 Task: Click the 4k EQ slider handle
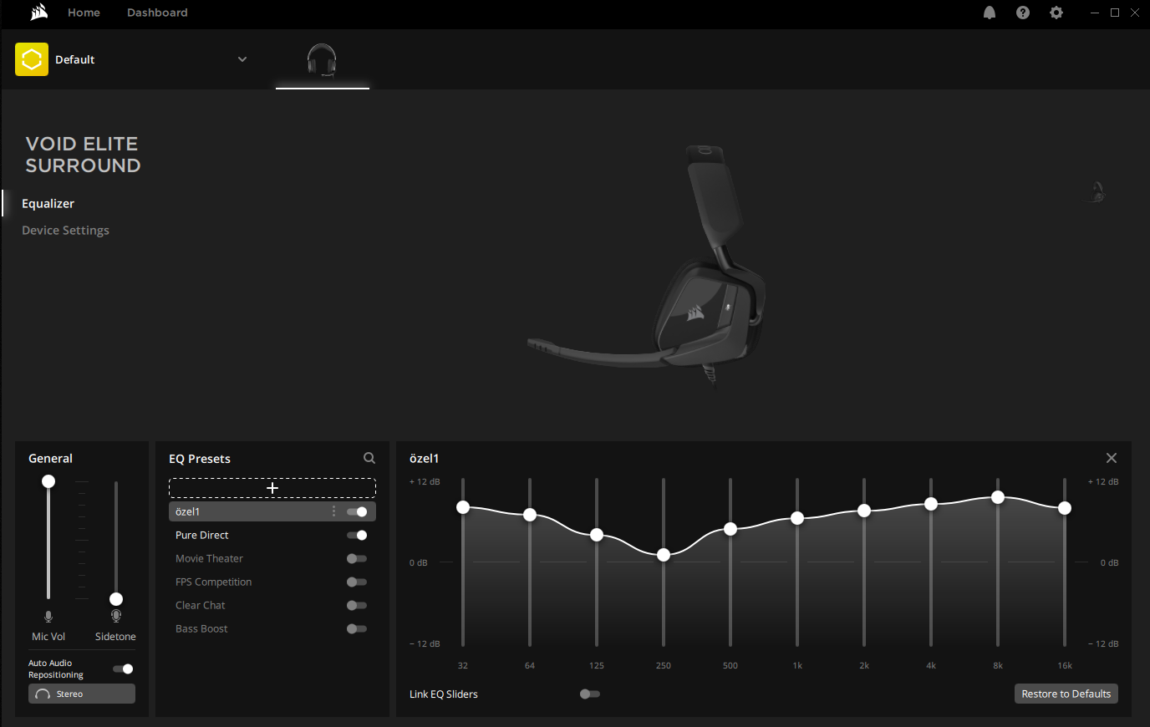click(931, 504)
